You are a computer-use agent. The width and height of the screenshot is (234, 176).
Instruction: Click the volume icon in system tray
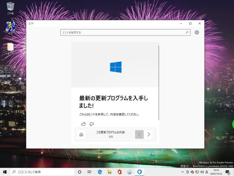pyautogui.click(x=202, y=172)
